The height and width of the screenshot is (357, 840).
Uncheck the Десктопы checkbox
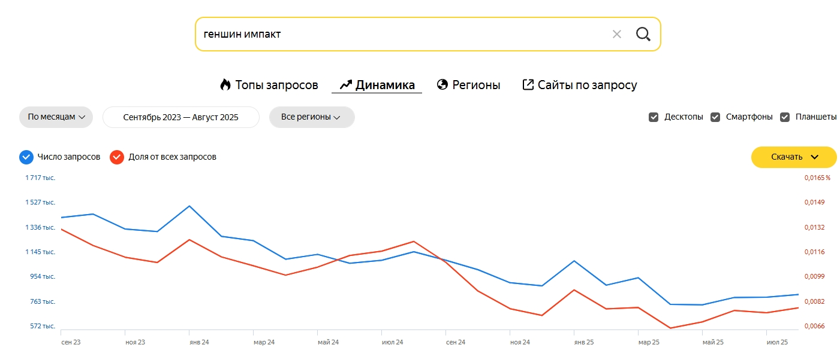click(654, 117)
